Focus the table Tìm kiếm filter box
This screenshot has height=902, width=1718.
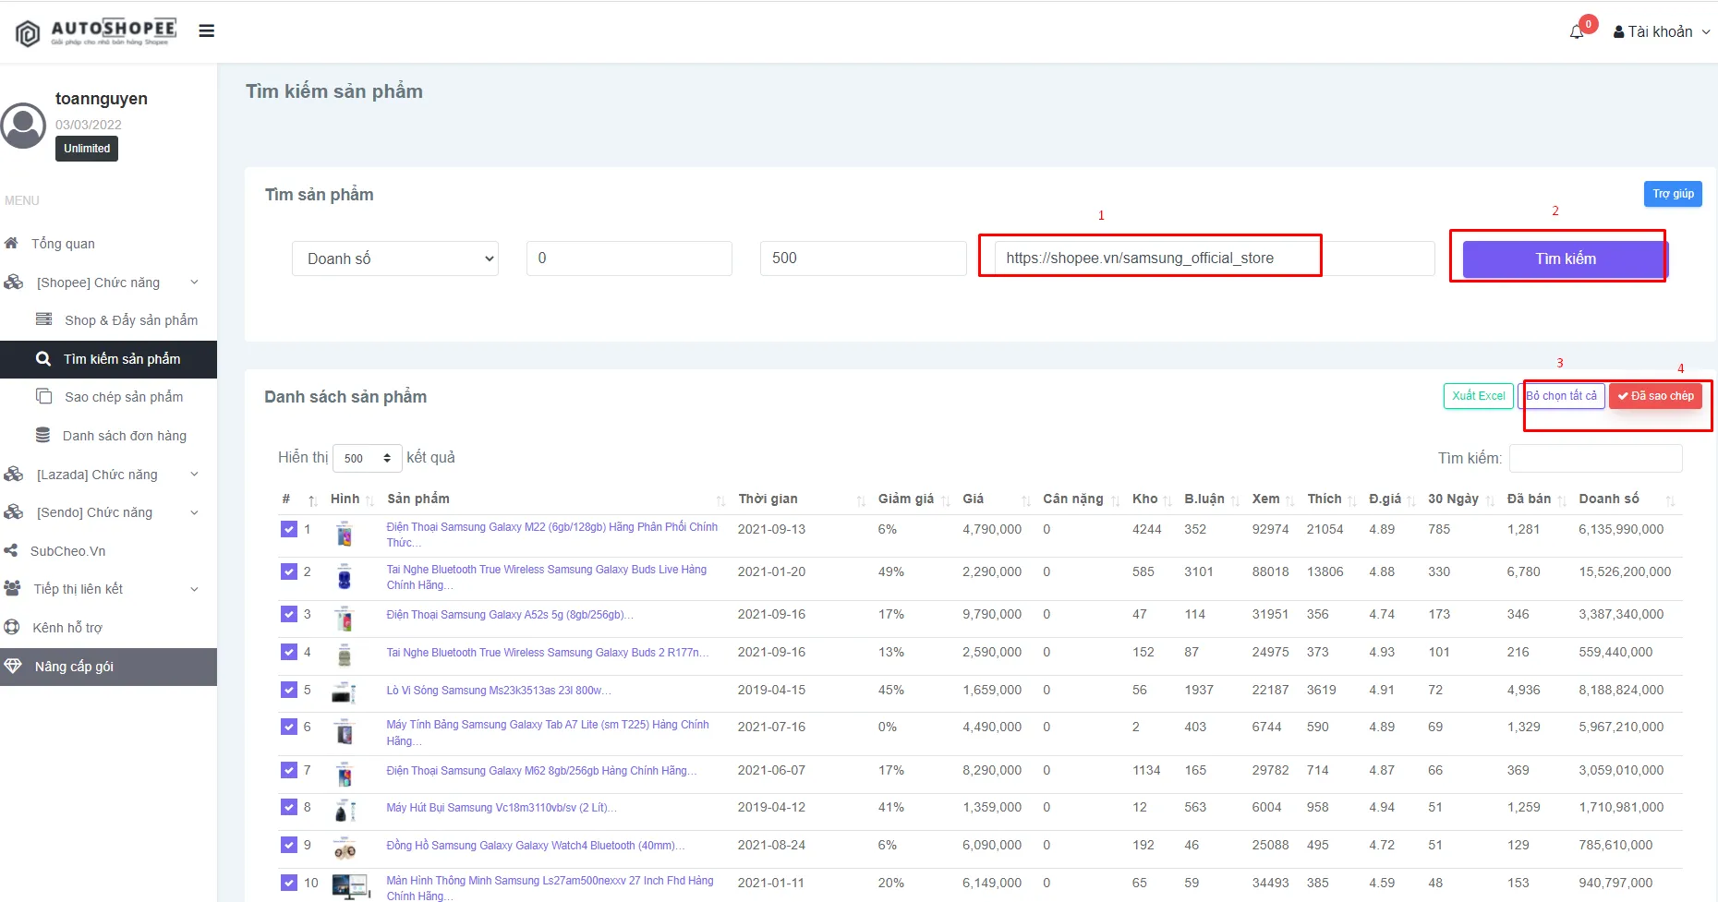tap(1595, 458)
